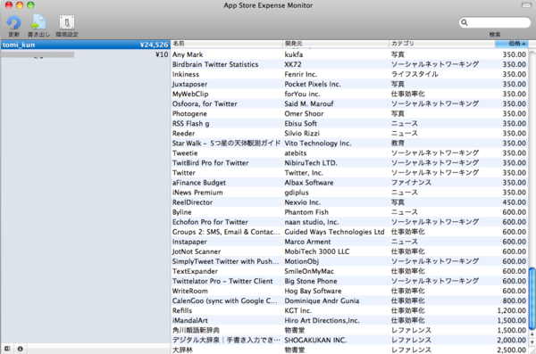
Task: Select the Tweetie app row
Action: (x=349, y=153)
